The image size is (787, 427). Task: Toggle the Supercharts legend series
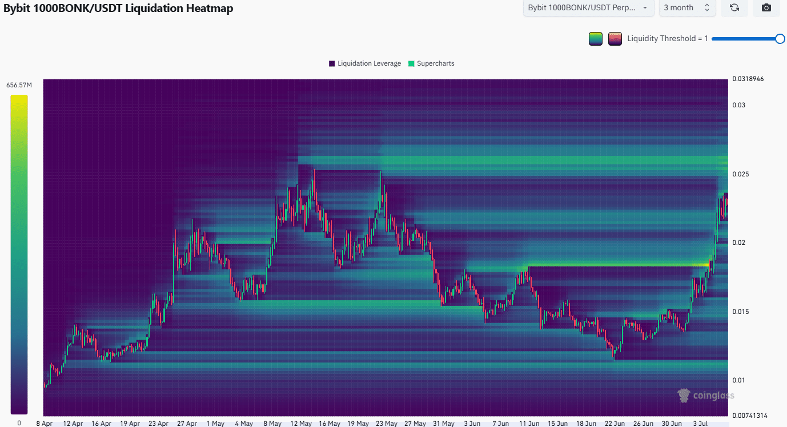431,63
